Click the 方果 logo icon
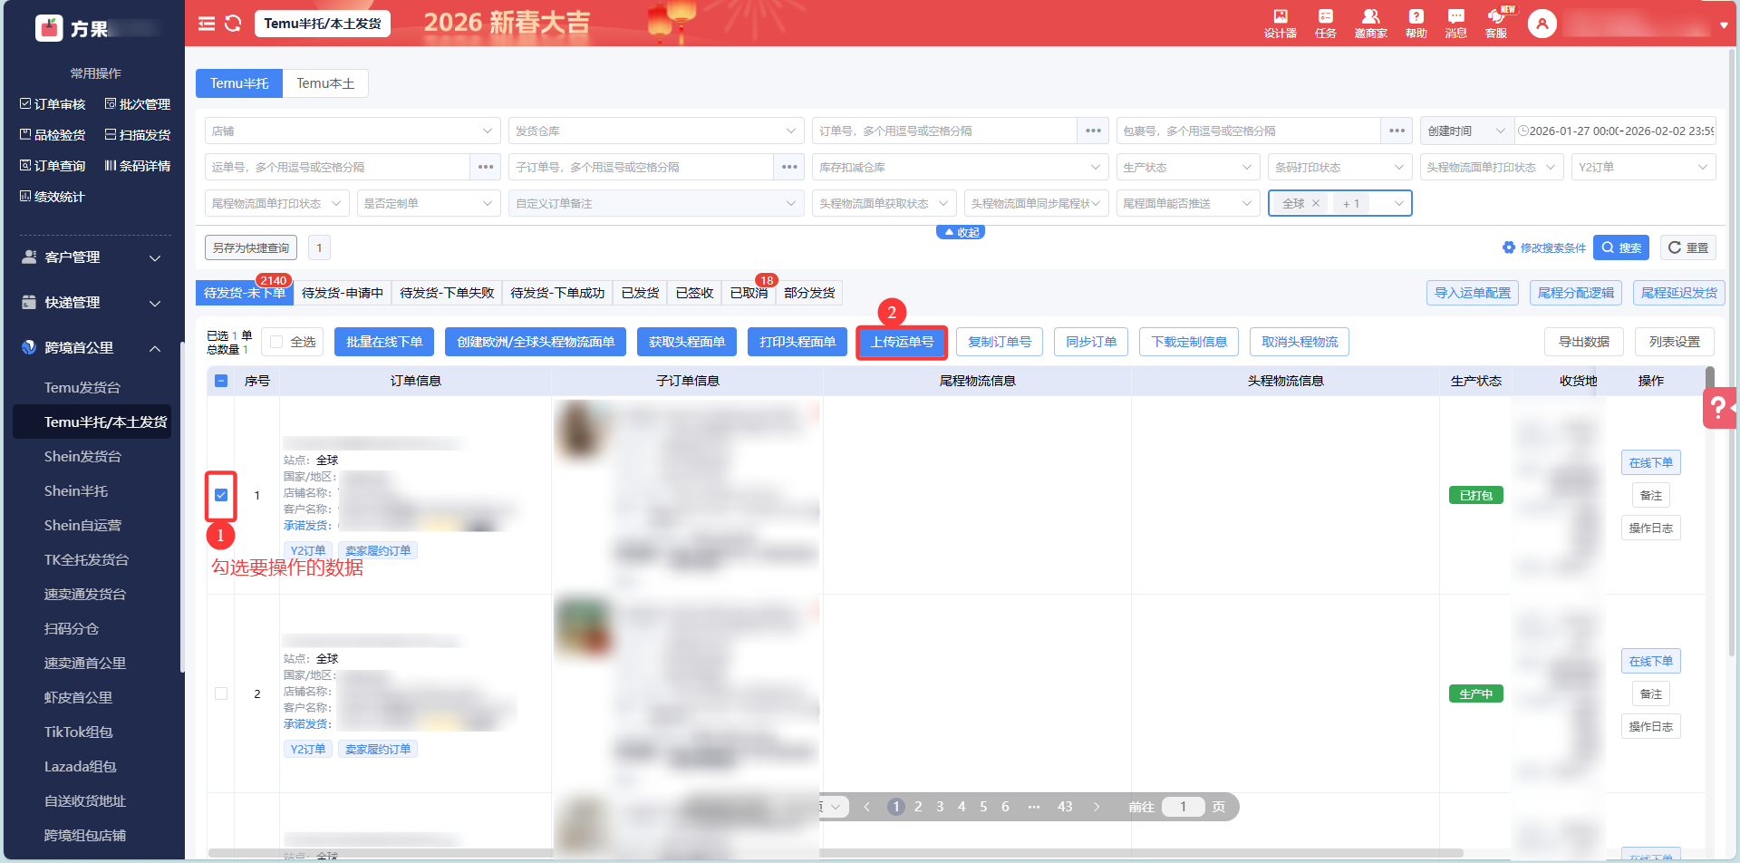This screenshot has width=1740, height=863. click(x=49, y=28)
